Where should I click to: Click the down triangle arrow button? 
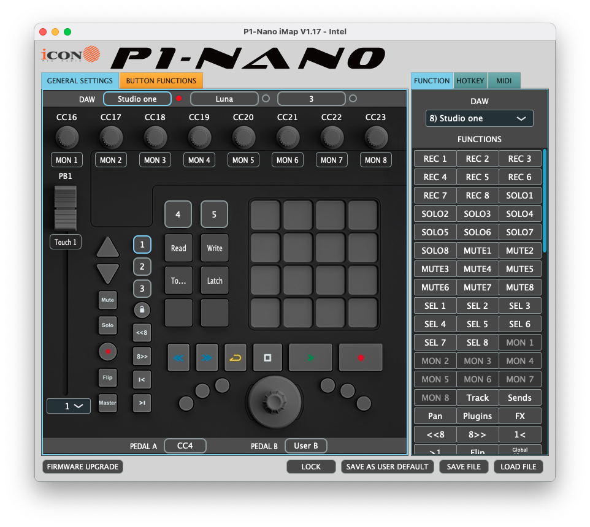[x=107, y=274]
